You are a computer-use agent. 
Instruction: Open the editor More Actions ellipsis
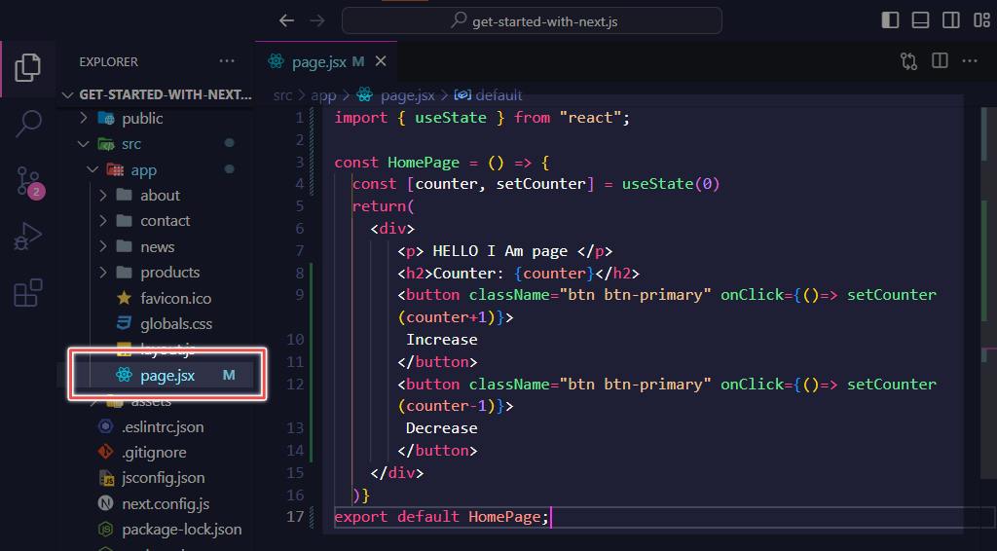pos(970,61)
